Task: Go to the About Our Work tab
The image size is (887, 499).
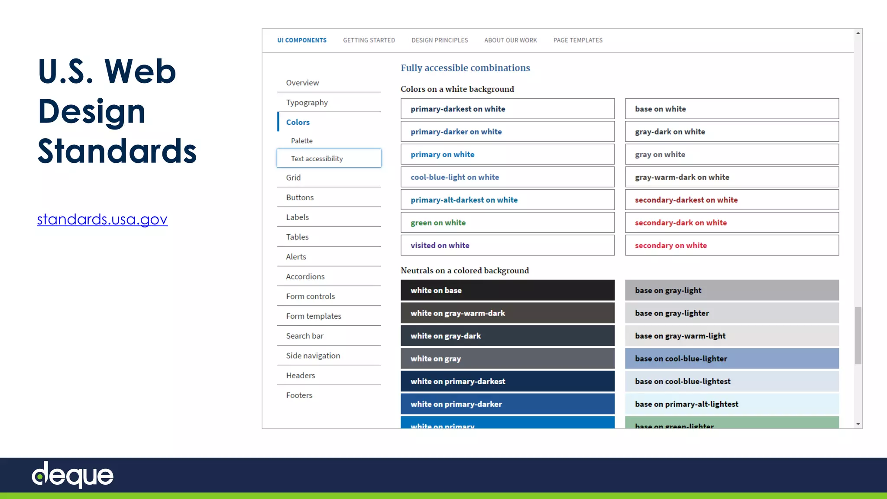Action: click(511, 40)
